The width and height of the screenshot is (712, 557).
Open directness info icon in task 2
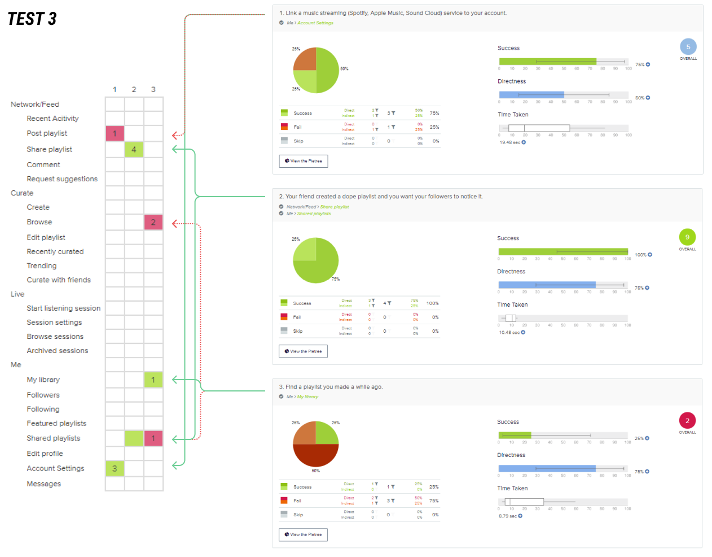coord(647,288)
